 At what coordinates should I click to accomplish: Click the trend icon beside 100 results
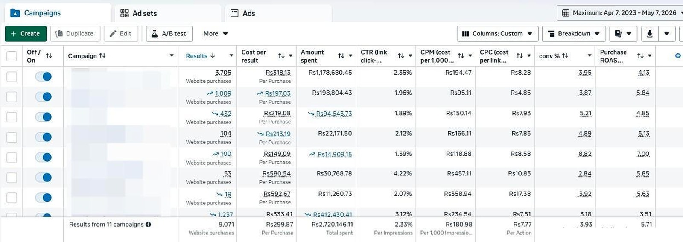pyautogui.click(x=216, y=154)
